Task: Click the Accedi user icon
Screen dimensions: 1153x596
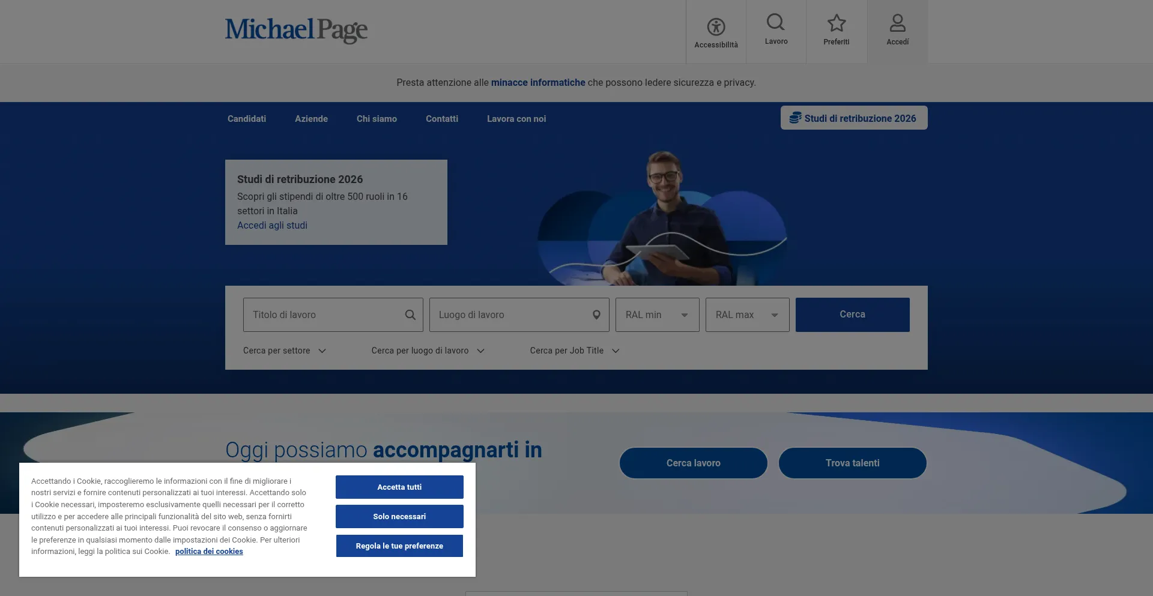Action: [x=897, y=23]
